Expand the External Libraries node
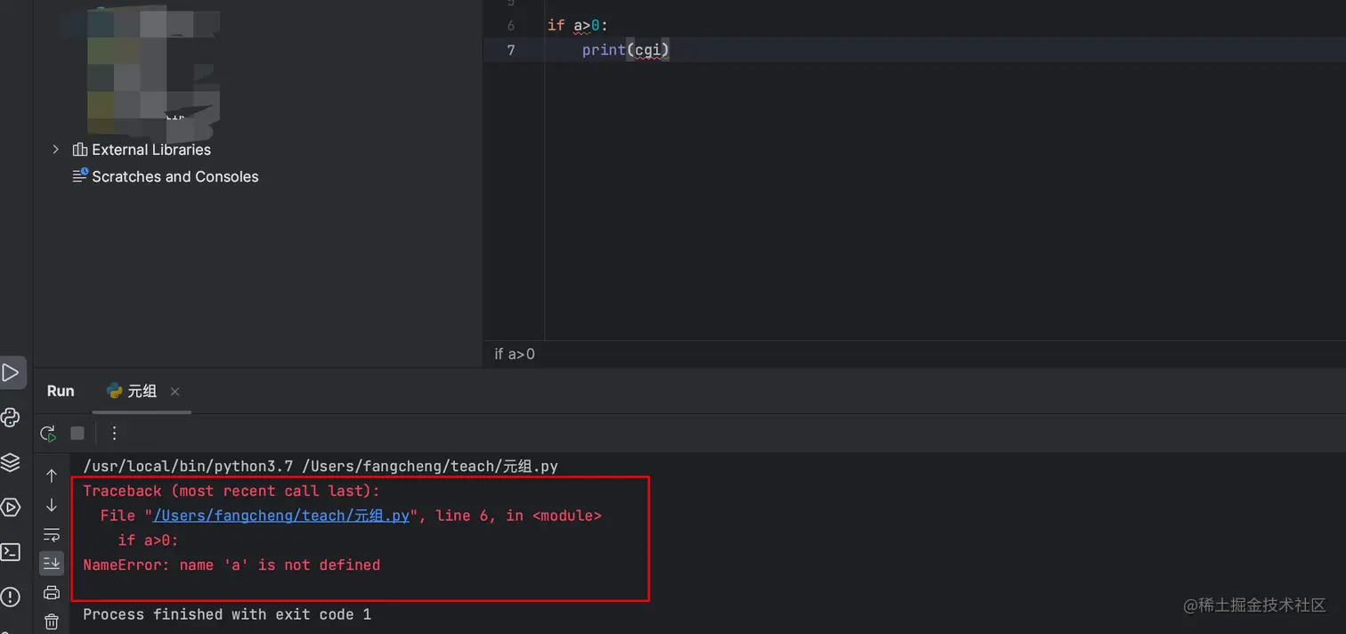The height and width of the screenshot is (634, 1346). [x=55, y=150]
